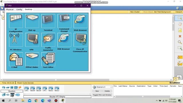Screen dimensions: 183x103
Task: Open the Dial-up utility icon
Action: coord(32,21)
